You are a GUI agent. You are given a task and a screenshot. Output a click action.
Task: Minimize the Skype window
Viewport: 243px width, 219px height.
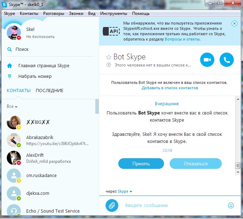point(210,3)
